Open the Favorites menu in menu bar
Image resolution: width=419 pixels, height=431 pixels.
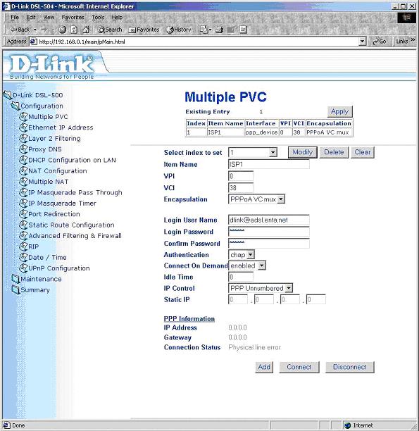(73, 18)
